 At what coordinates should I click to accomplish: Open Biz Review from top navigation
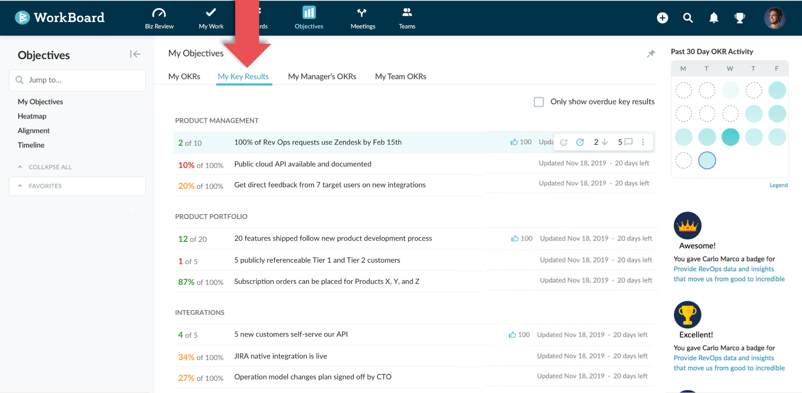[159, 18]
